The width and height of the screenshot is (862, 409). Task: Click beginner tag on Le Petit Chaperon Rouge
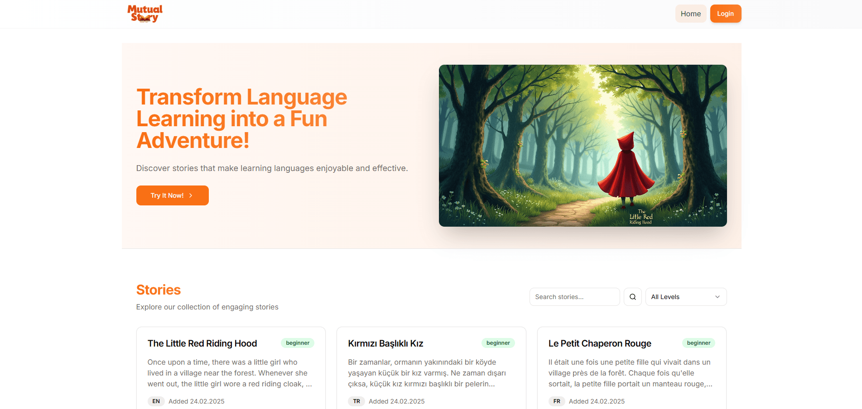click(698, 343)
